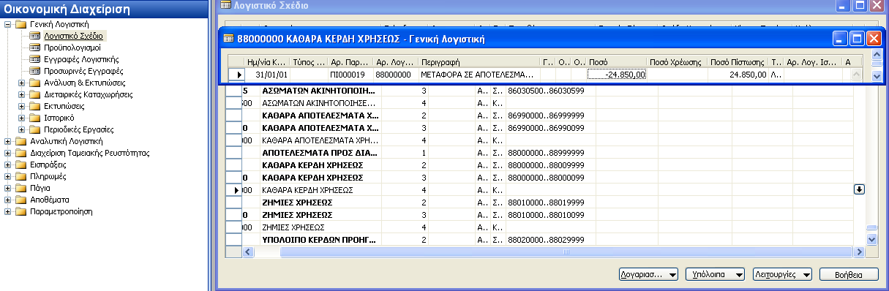Click the Αρ. Παρ... column header
Screen dimensions: 889x291
350,62
